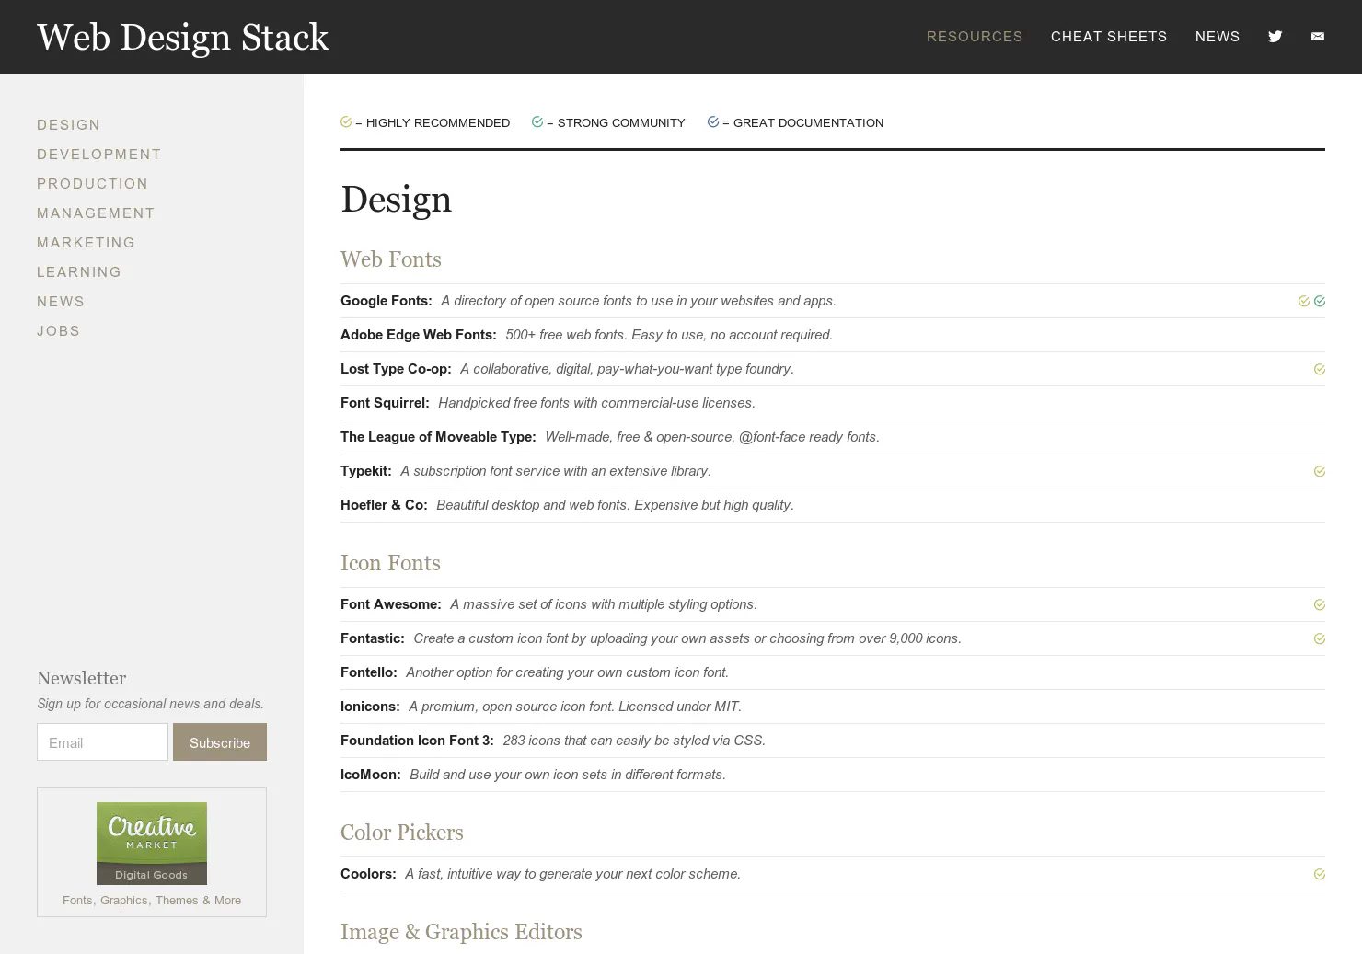Go to Learning in the sidebar

click(79, 272)
